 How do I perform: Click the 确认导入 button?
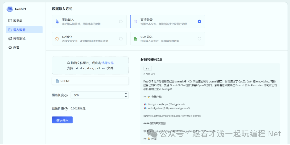pos(62,120)
